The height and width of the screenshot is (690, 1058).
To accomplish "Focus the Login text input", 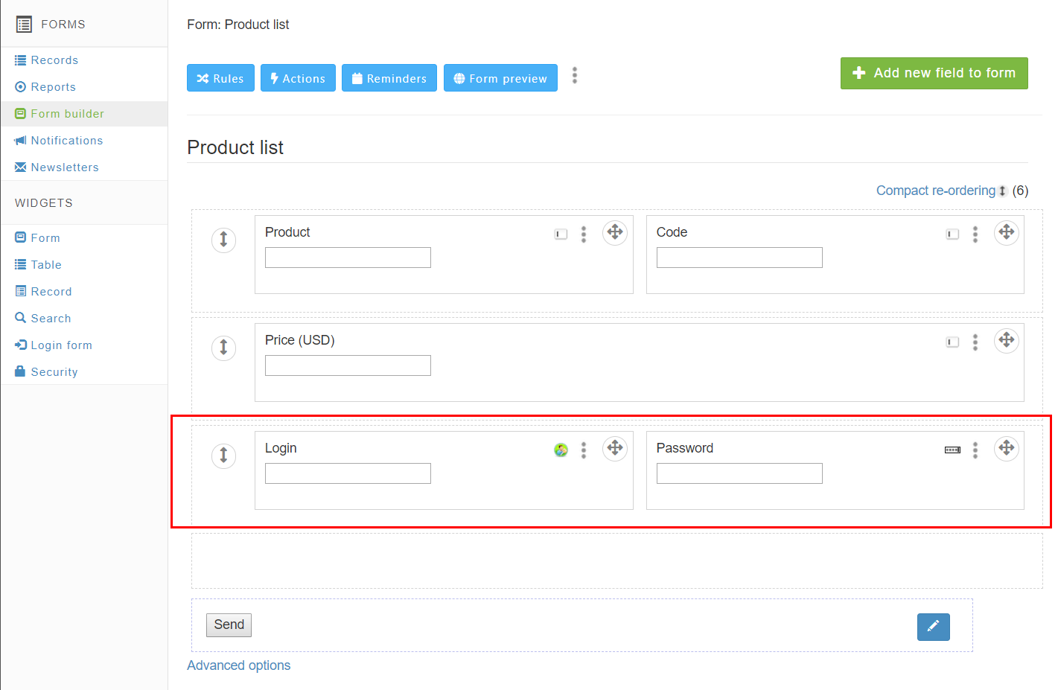I will [x=348, y=473].
